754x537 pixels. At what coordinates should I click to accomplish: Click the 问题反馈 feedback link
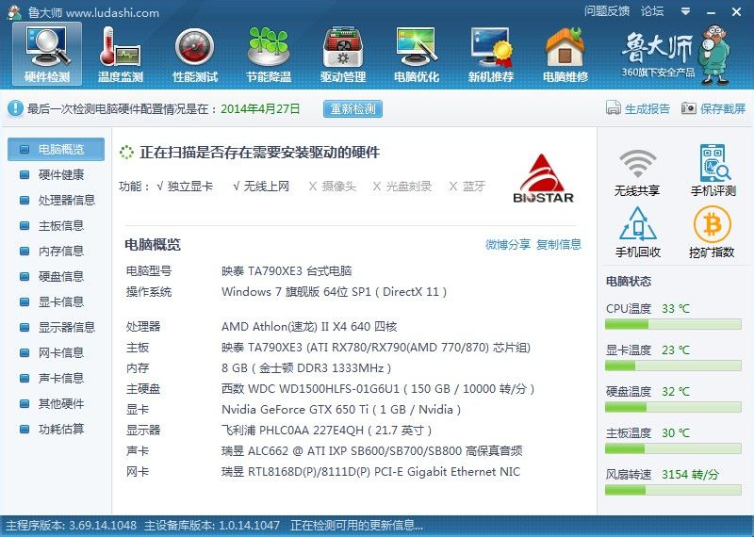[607, 11]
